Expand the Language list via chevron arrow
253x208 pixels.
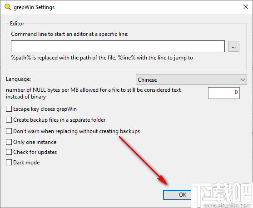(x=243, y=80)
